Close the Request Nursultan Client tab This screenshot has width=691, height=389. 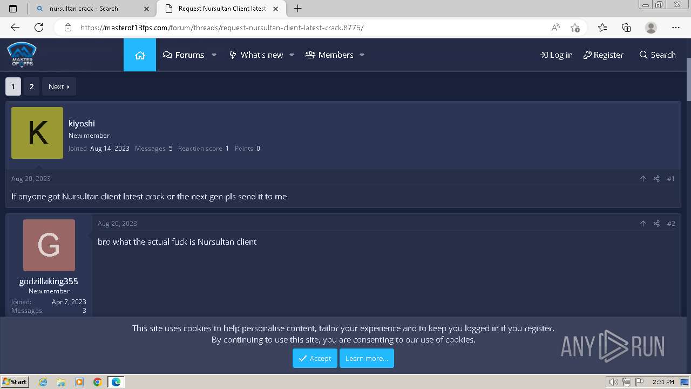pos(276,9)
